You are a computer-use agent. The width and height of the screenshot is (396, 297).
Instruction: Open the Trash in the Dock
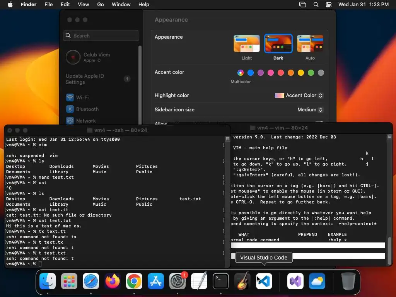coord(348,281)
